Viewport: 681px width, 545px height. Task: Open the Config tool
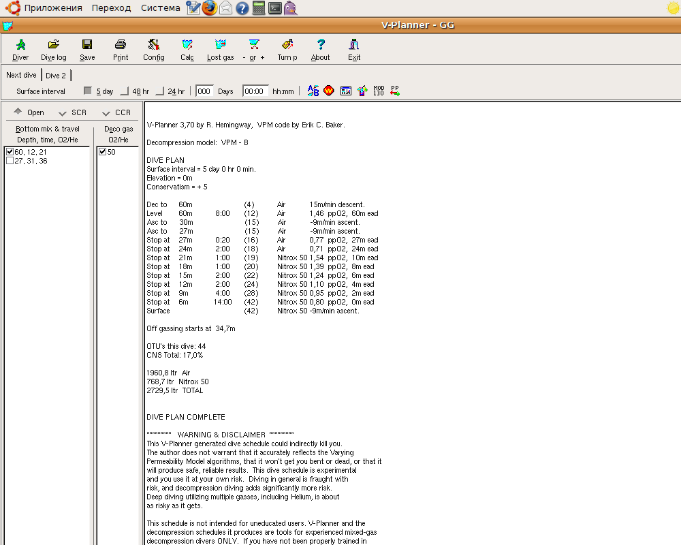point(154,50)
